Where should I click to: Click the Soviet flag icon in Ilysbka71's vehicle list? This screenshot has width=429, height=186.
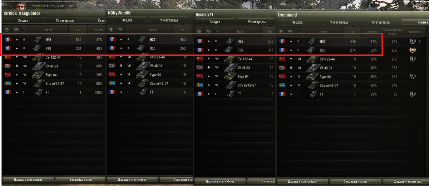click(x=199, y=59)
